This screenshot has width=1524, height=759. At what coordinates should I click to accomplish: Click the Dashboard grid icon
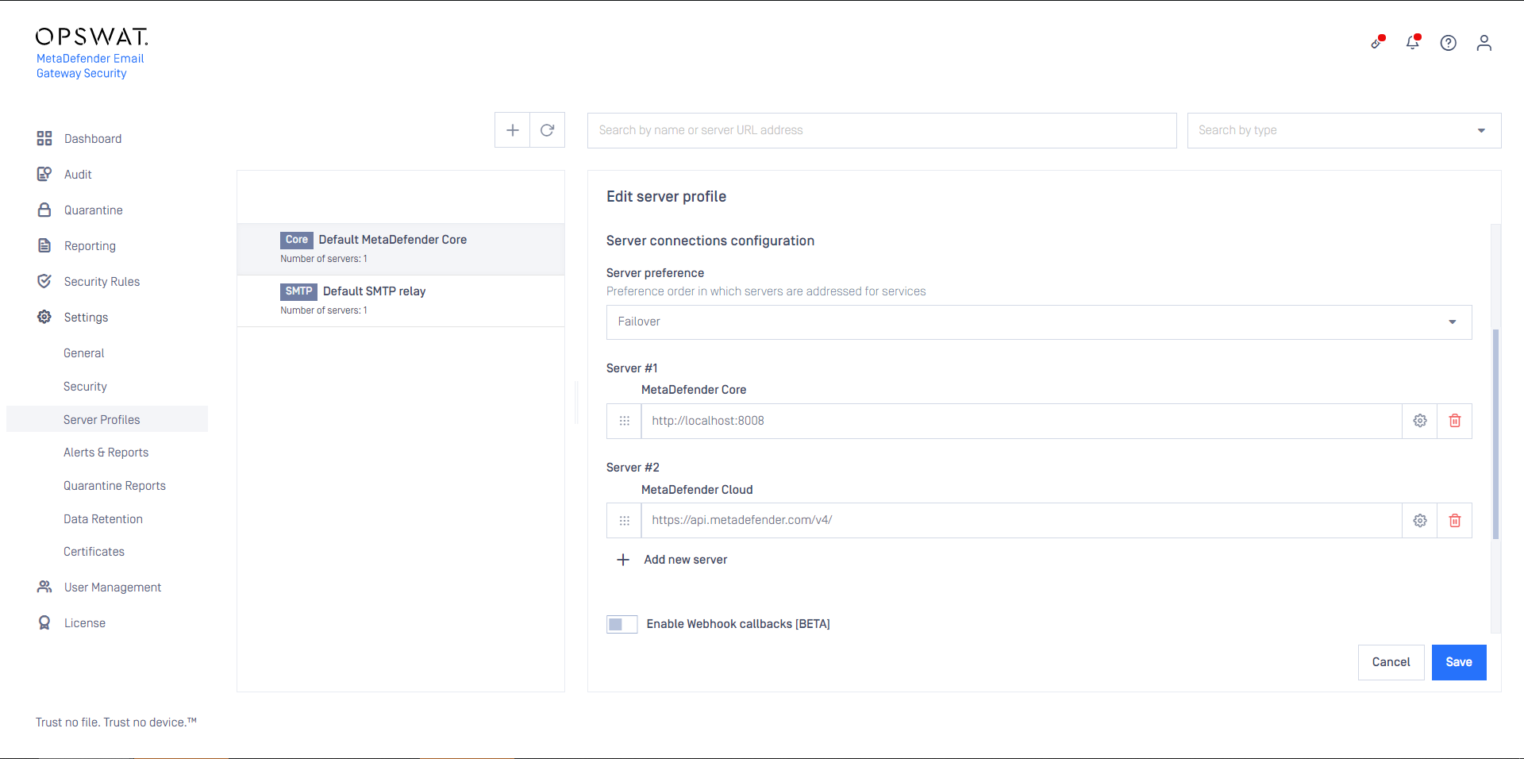pos(44,138)
